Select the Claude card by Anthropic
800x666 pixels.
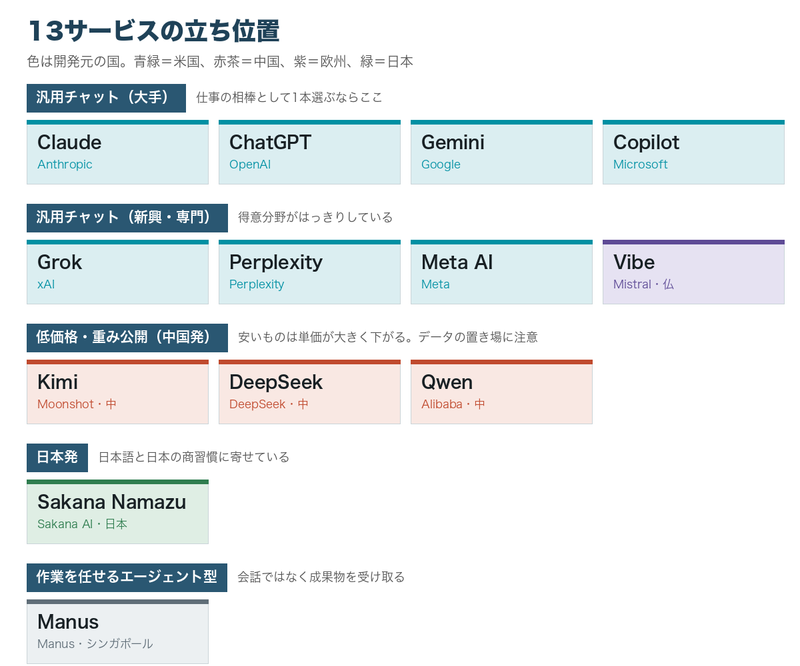pyautogui.click(x=117, y=152)
